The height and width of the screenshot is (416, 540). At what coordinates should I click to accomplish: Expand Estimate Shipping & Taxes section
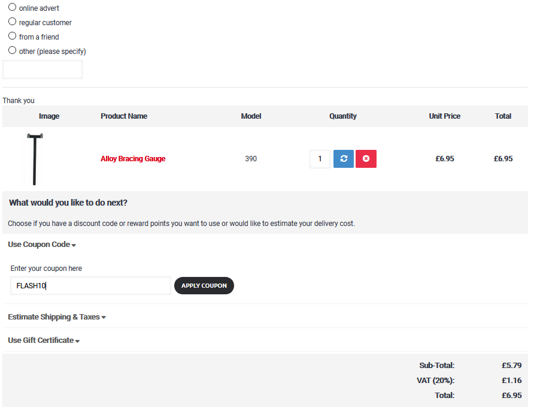pyautogui.click(x=57, y=317)
